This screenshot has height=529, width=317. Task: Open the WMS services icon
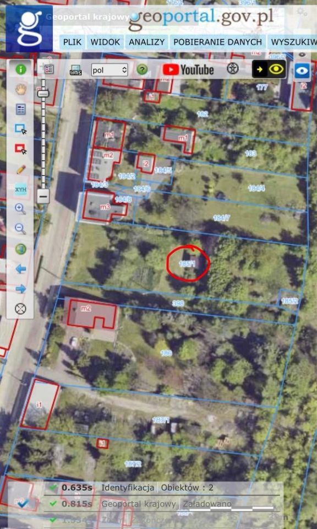(75, 70)
